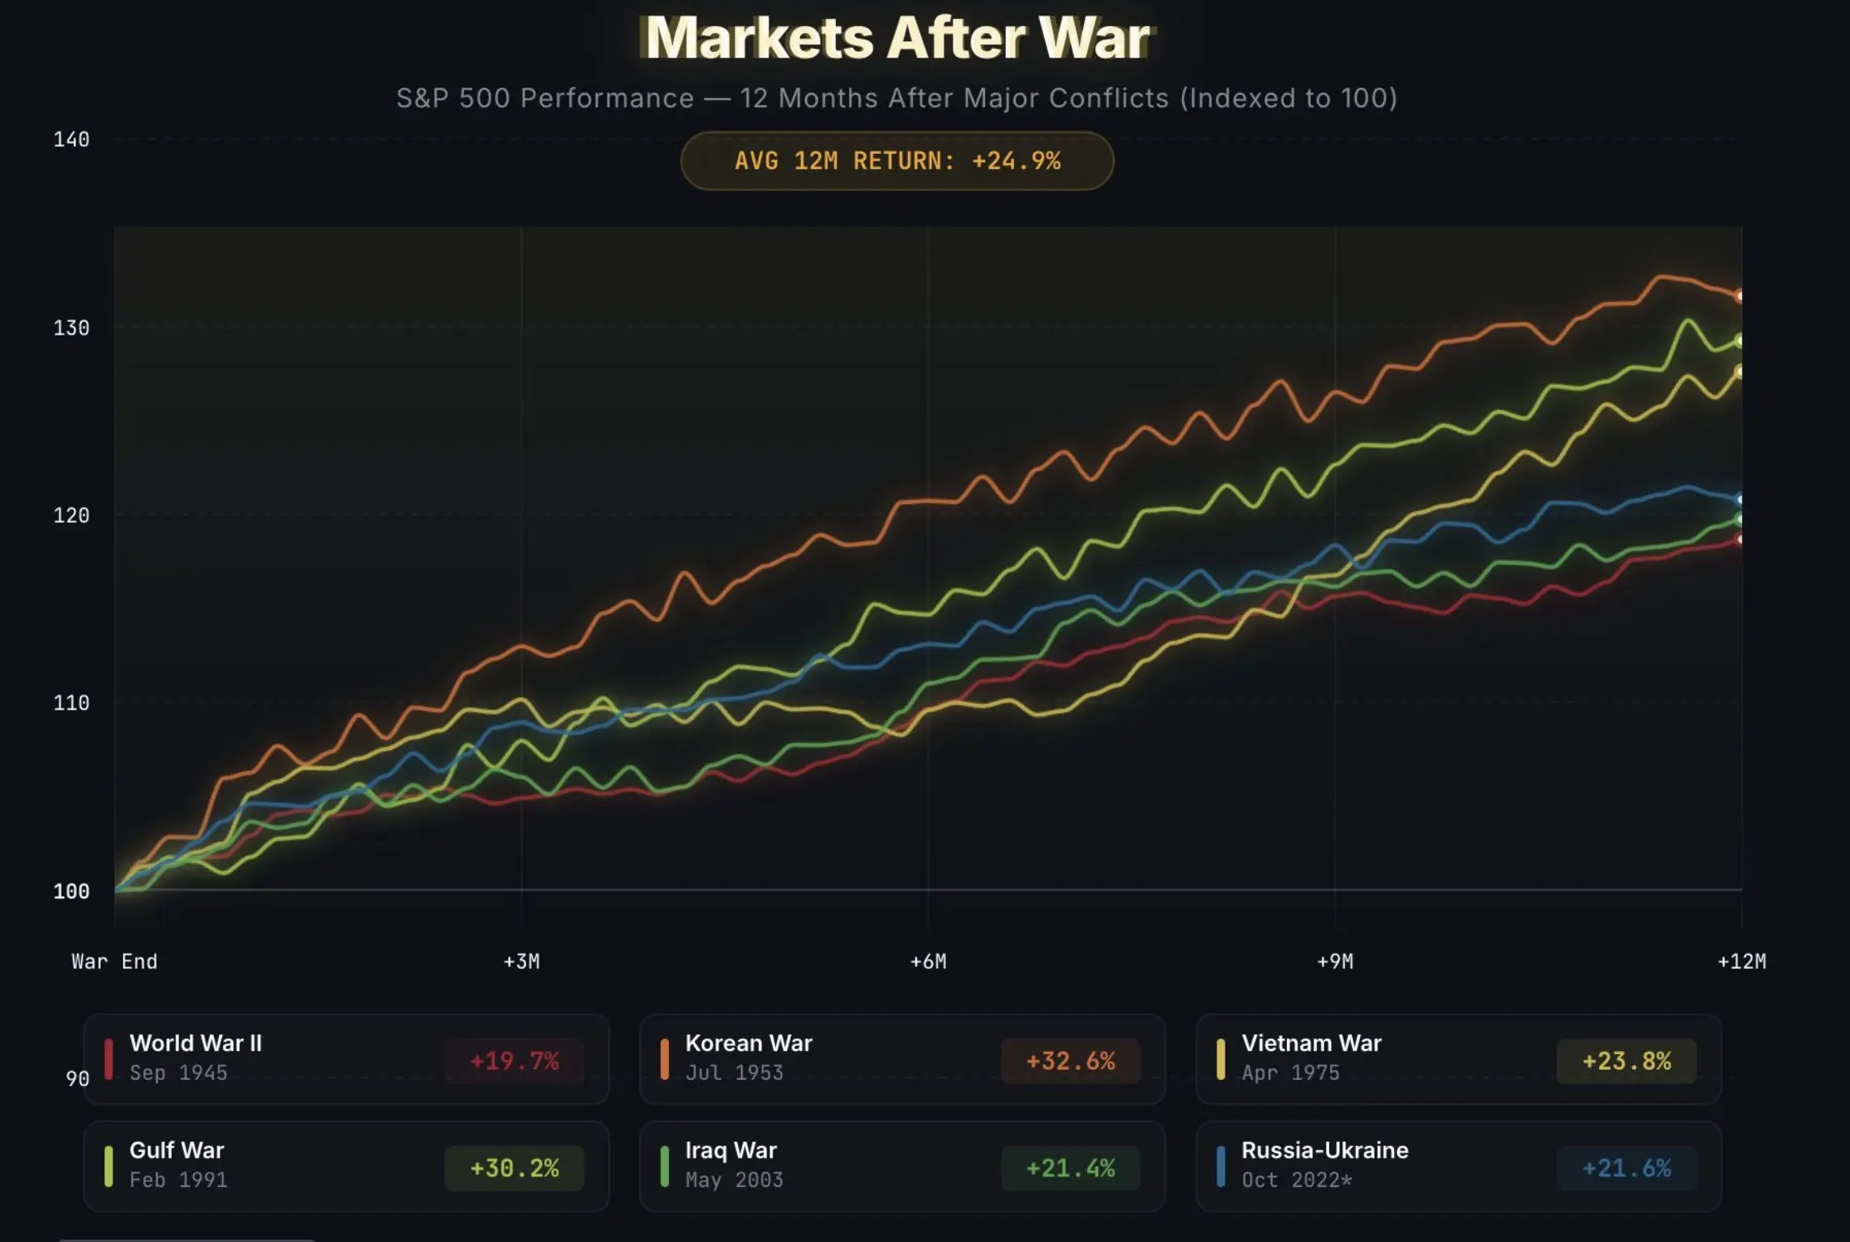Viewport: 1850px width, 1242px height.
Task: Click the orange line endpoint at +12M
Action: pos(1740,297)
